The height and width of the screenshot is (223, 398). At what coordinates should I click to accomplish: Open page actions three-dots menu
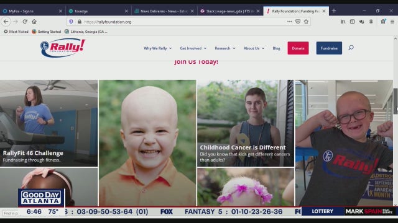point(289,22)
